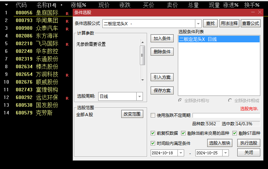Image resolution: width=268 pixels, height=169 pixels.
Task: Click the end date field 2024-10-25
Action: pos(209,153)
